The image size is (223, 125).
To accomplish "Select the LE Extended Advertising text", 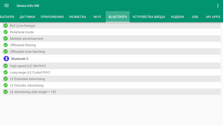I will (27, 79).
